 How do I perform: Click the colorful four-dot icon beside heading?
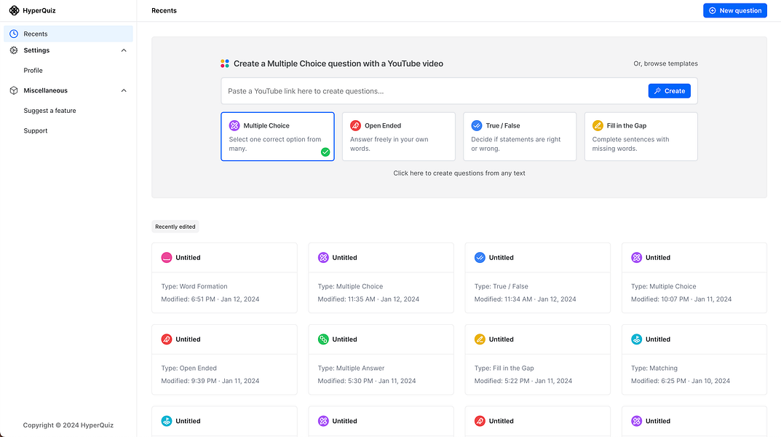pyautogui.click(x=225, y=63)
